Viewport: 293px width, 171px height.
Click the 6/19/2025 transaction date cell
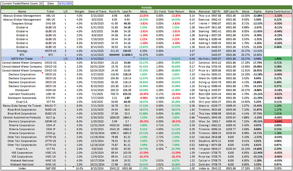[97, 24]
